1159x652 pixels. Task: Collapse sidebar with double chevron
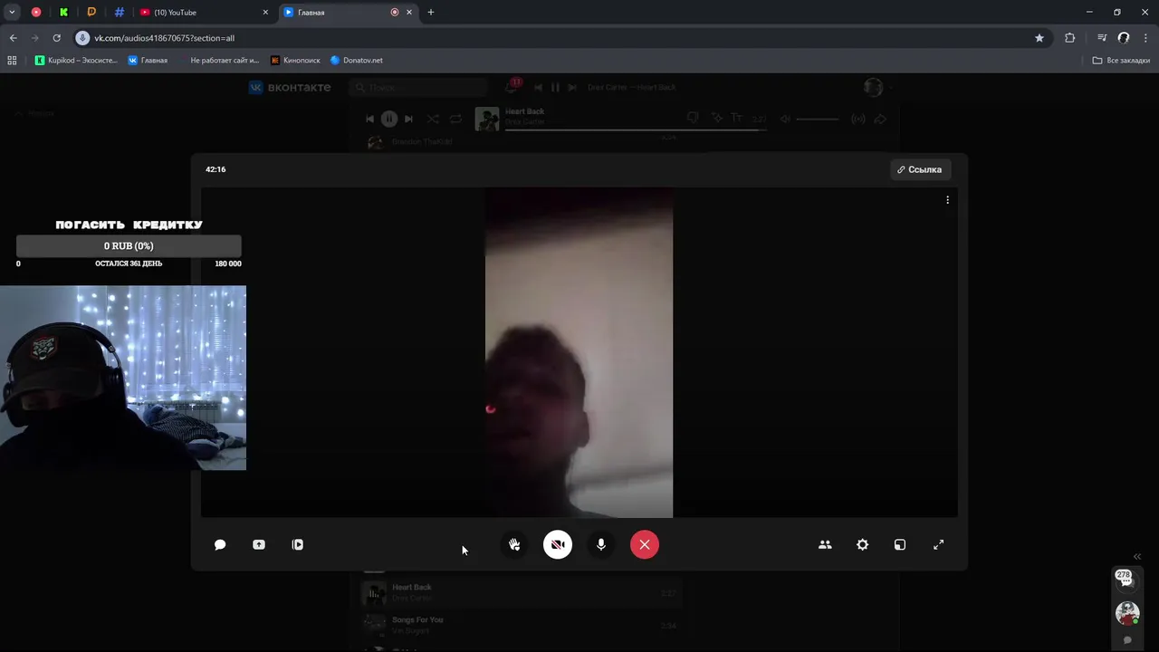(x=1137, y=557)
